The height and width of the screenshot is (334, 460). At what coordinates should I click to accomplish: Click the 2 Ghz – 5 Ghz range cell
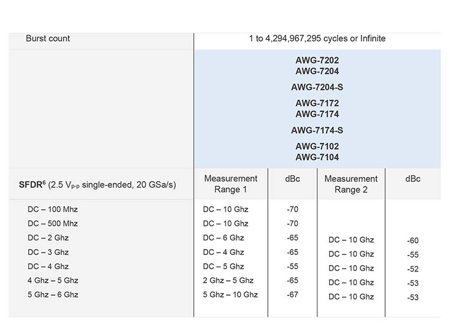pos(228,280)
